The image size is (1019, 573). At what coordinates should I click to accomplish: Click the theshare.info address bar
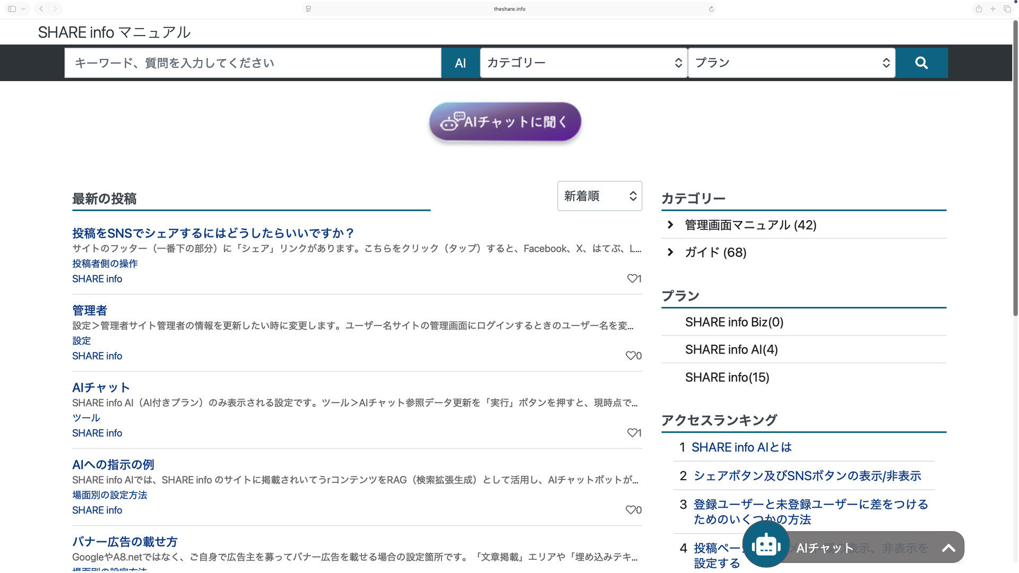509,8
